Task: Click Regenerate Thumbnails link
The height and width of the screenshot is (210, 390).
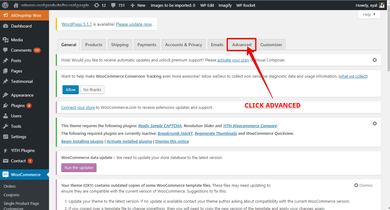Action: 216,133
